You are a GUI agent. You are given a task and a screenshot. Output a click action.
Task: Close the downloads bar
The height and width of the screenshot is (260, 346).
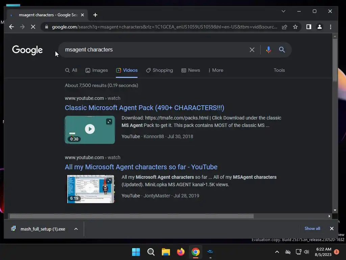[332, 229]
